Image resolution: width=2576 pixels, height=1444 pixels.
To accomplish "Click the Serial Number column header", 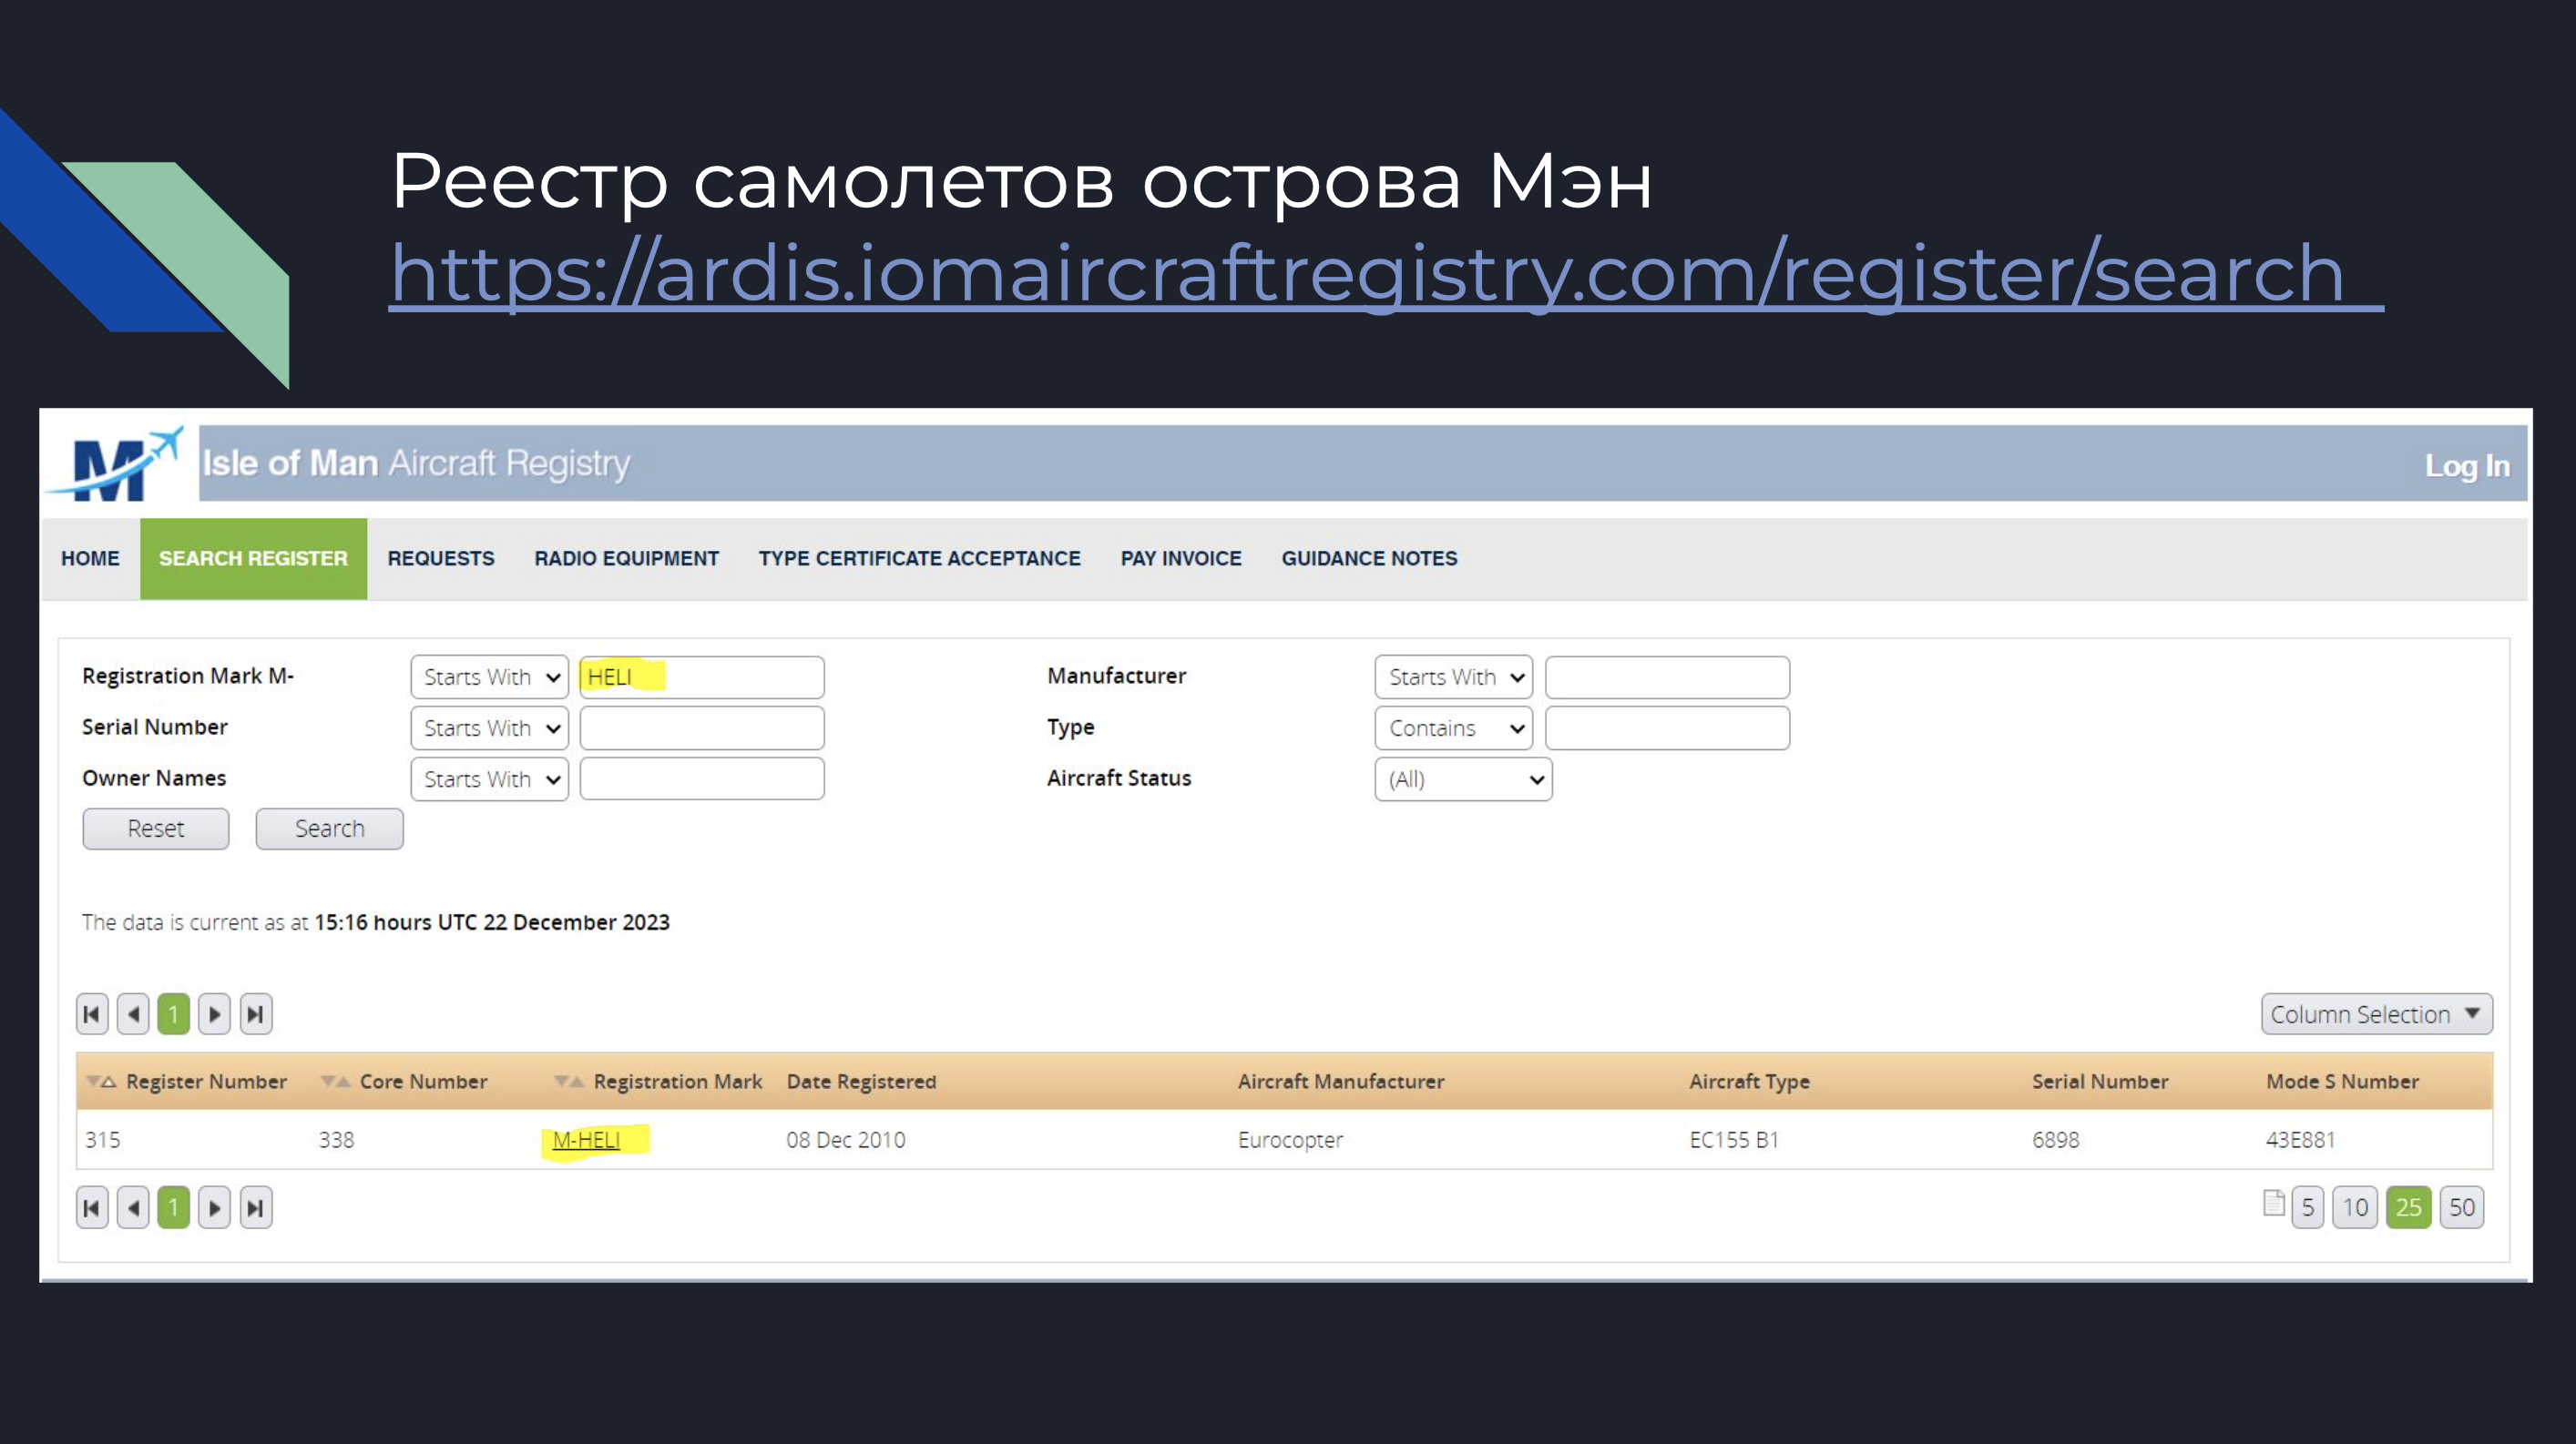I will tap(2100, 1082).
